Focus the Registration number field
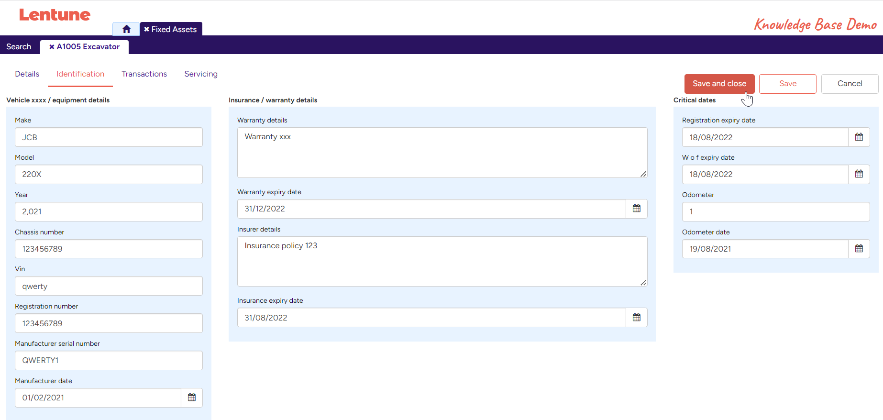Image resolution: width=883 pixels, height=420 pixels. click(109, 323)
